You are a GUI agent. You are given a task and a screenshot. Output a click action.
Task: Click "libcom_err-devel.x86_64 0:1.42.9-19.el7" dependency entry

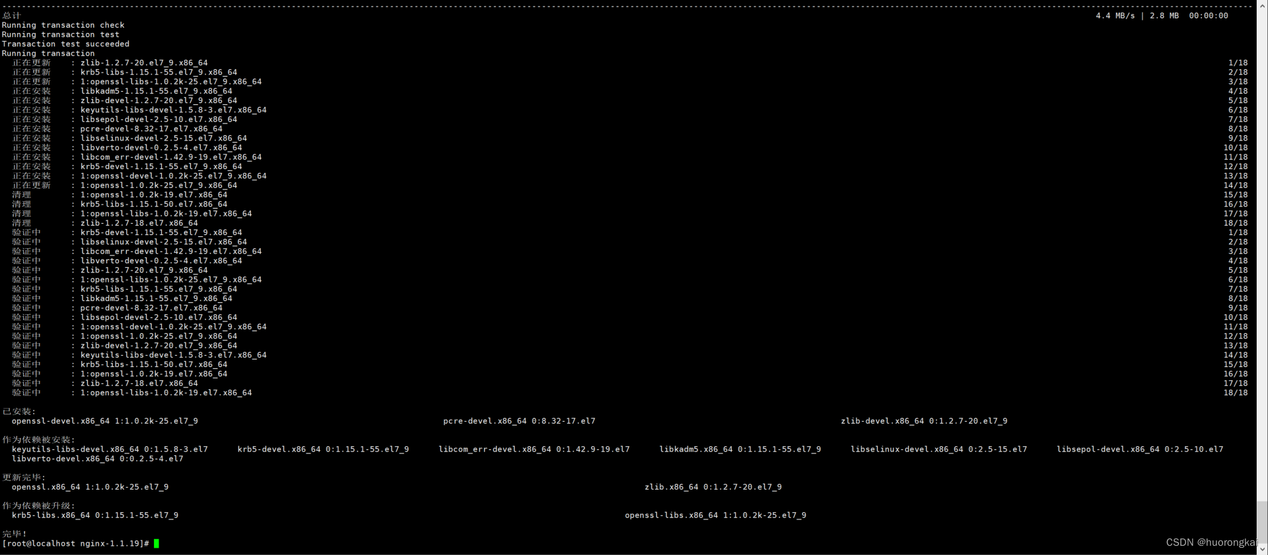pyautogui.click(x=534, y=449)
